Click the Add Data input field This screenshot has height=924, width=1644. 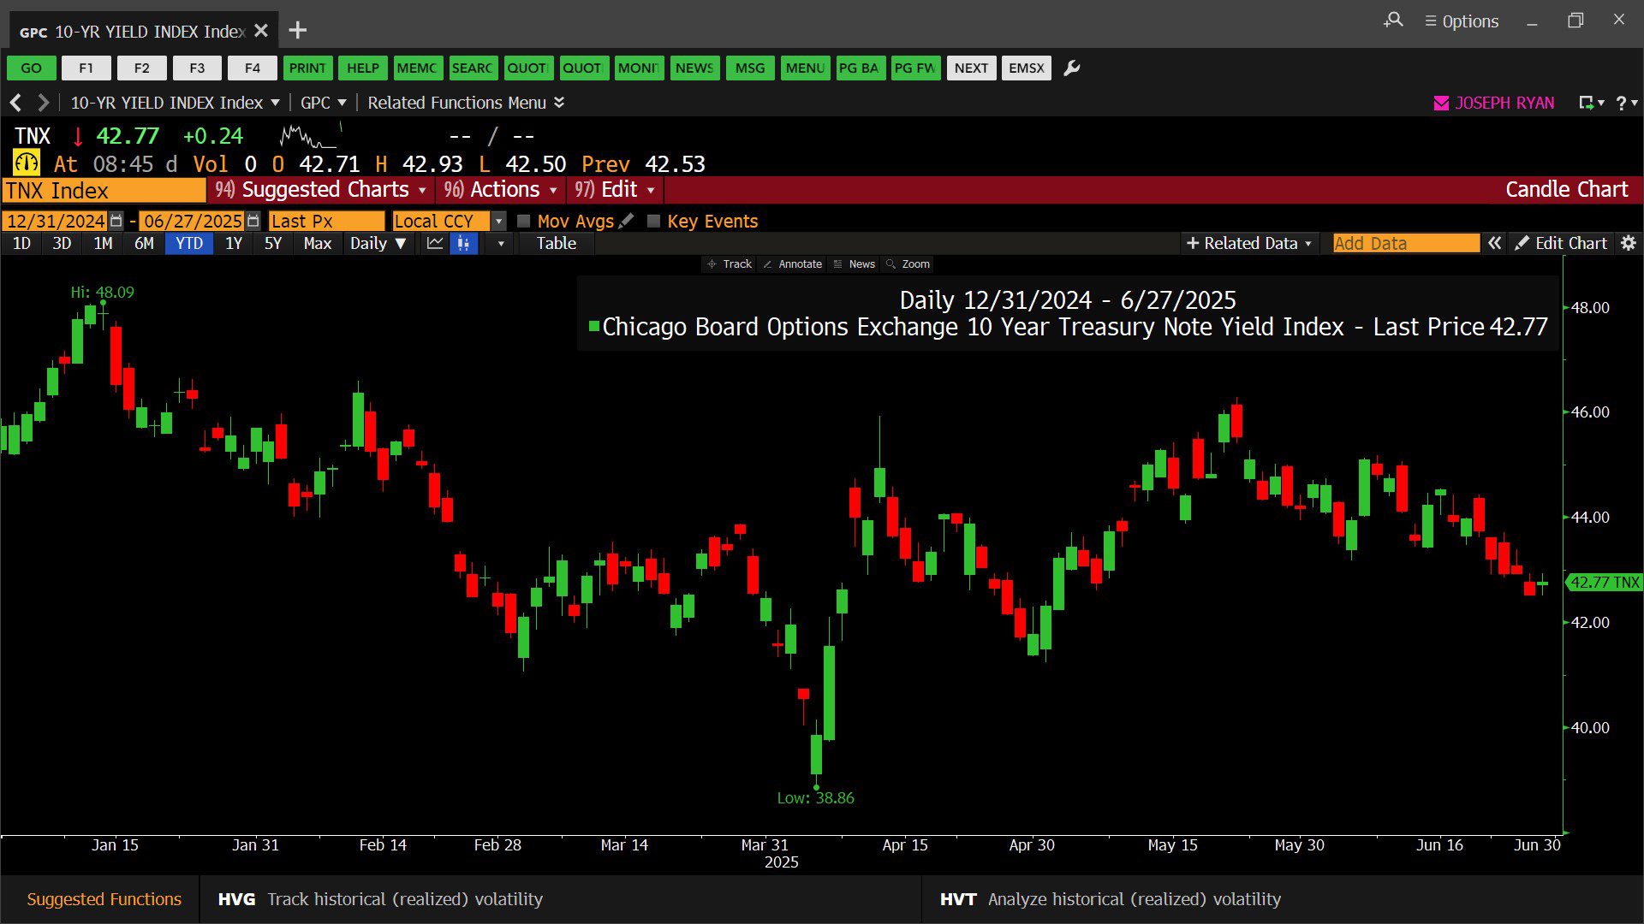click(x=1405, y=244)
